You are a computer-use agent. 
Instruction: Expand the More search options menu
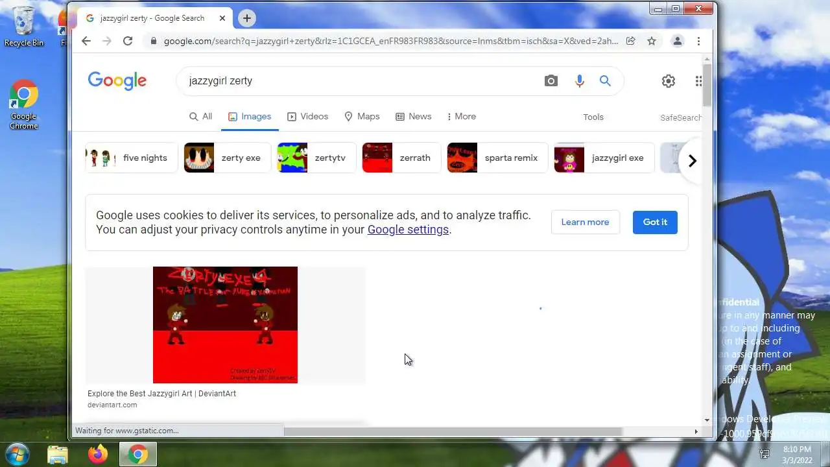pos(461,117)
